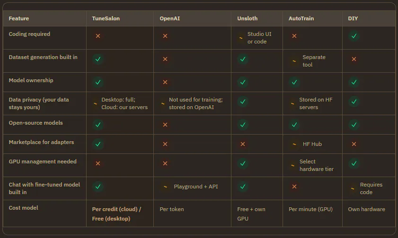
Task: Click AutoTrain's red cross in Chat with fine-tuned model row
Action: pos(294,187)
